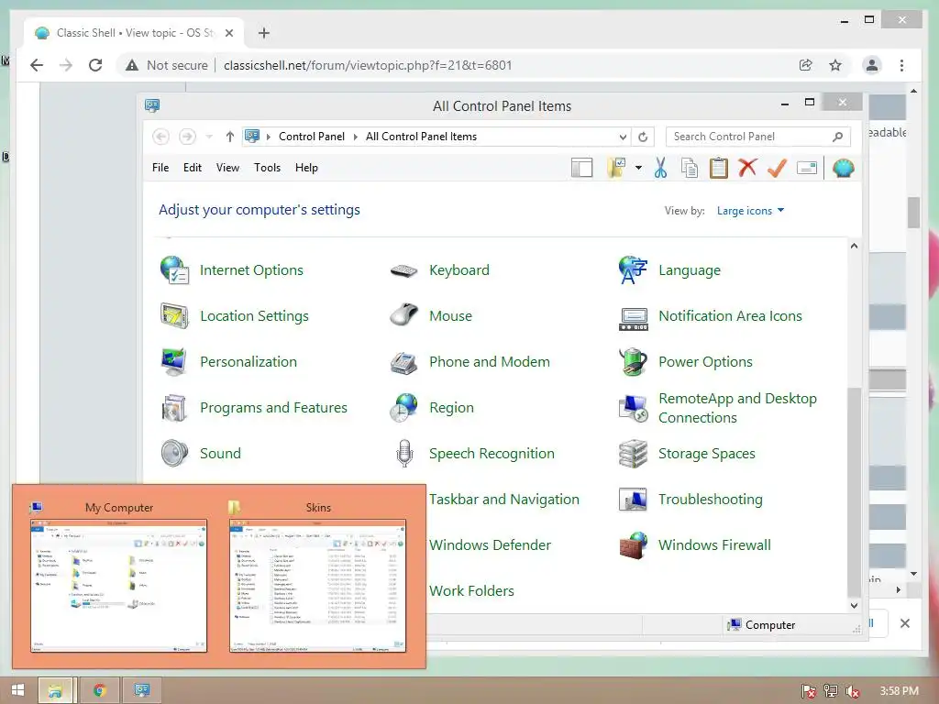939x704 pixels.
Task: Expand the address bar history dropdown
Action: point(623,137)
